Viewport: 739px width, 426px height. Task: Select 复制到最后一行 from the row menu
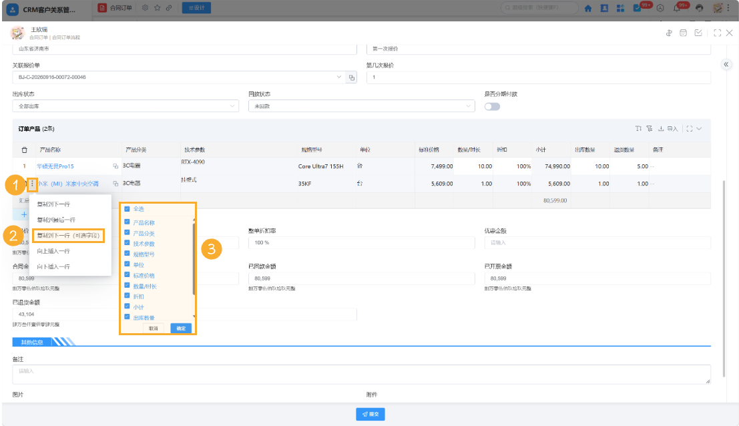point(56,220)
